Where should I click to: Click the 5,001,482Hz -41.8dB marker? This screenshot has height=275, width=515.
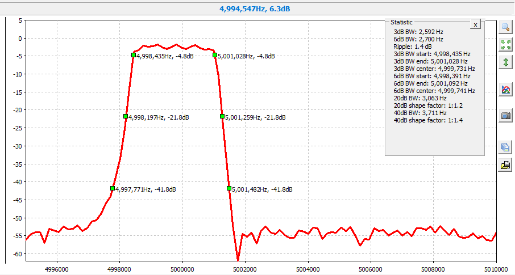(229, 188)
